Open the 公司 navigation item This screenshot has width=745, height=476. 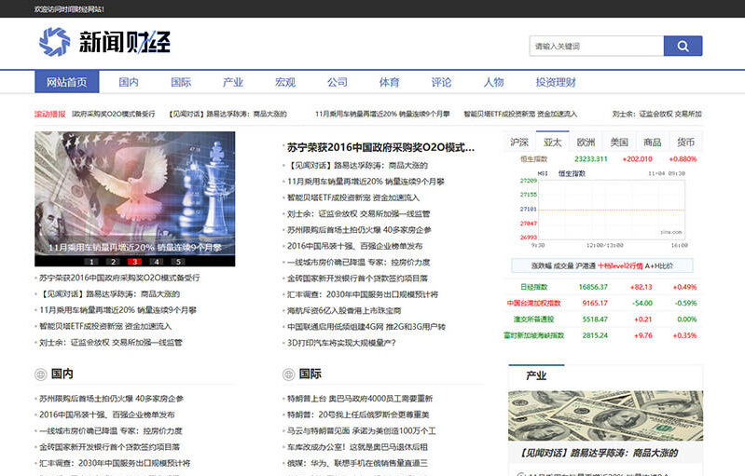point(338,82)
